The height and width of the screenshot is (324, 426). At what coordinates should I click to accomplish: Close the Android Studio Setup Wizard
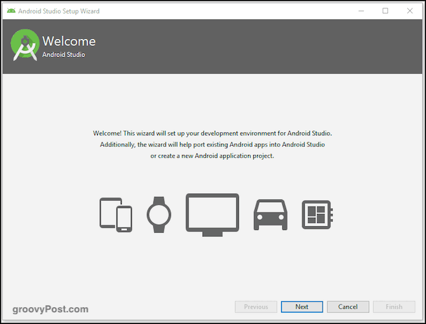point(410,11)
